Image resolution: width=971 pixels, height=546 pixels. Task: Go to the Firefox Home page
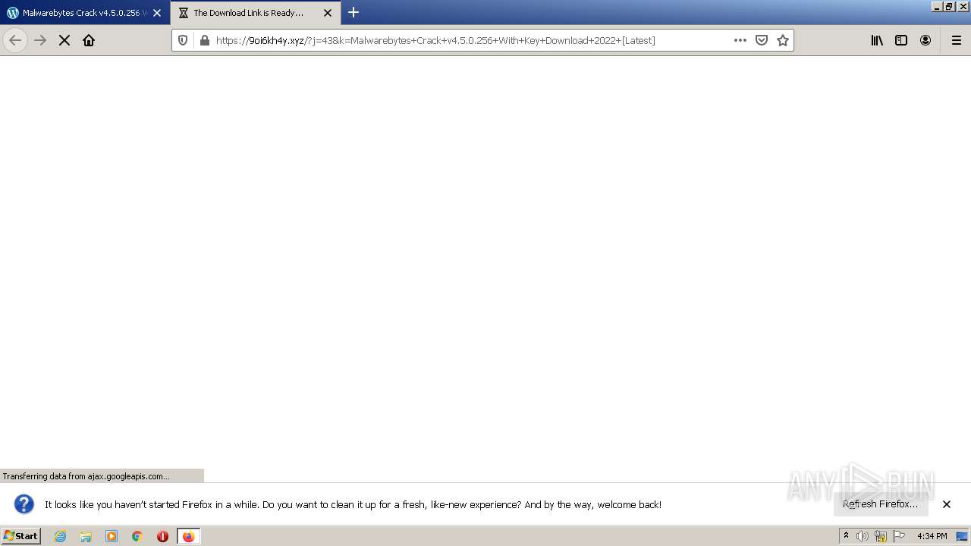(x=89, y=40)
